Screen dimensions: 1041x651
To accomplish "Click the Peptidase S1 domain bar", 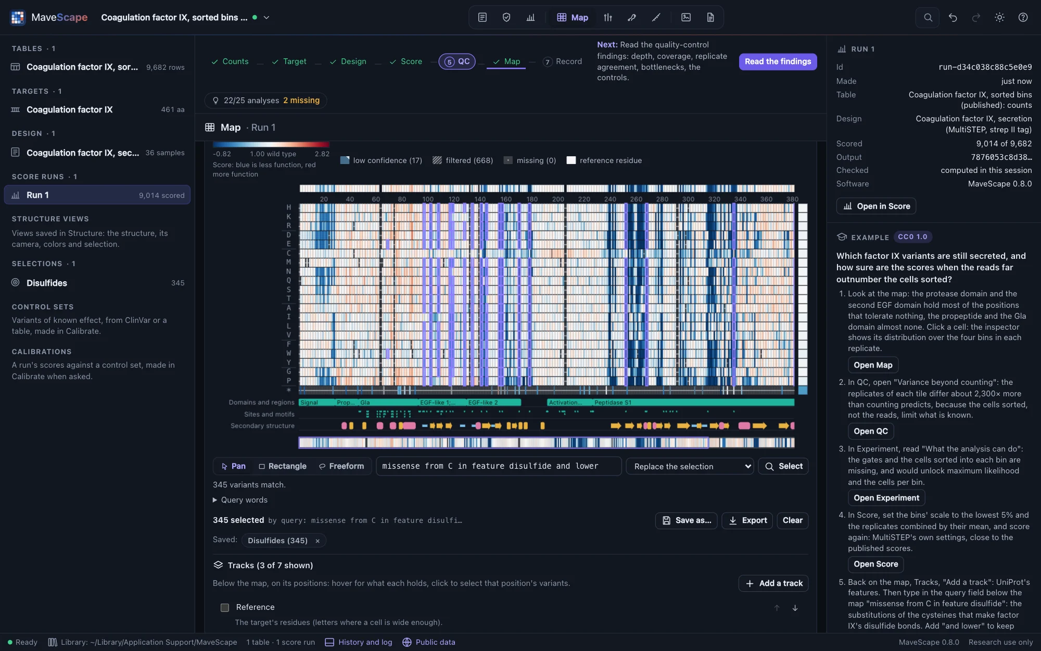I will [x=694, y=403].
